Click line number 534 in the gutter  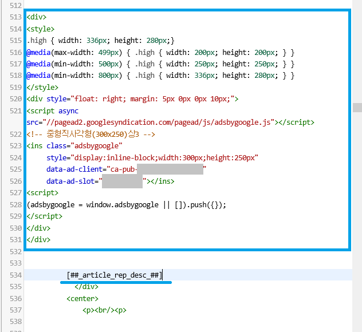point(15,275)
